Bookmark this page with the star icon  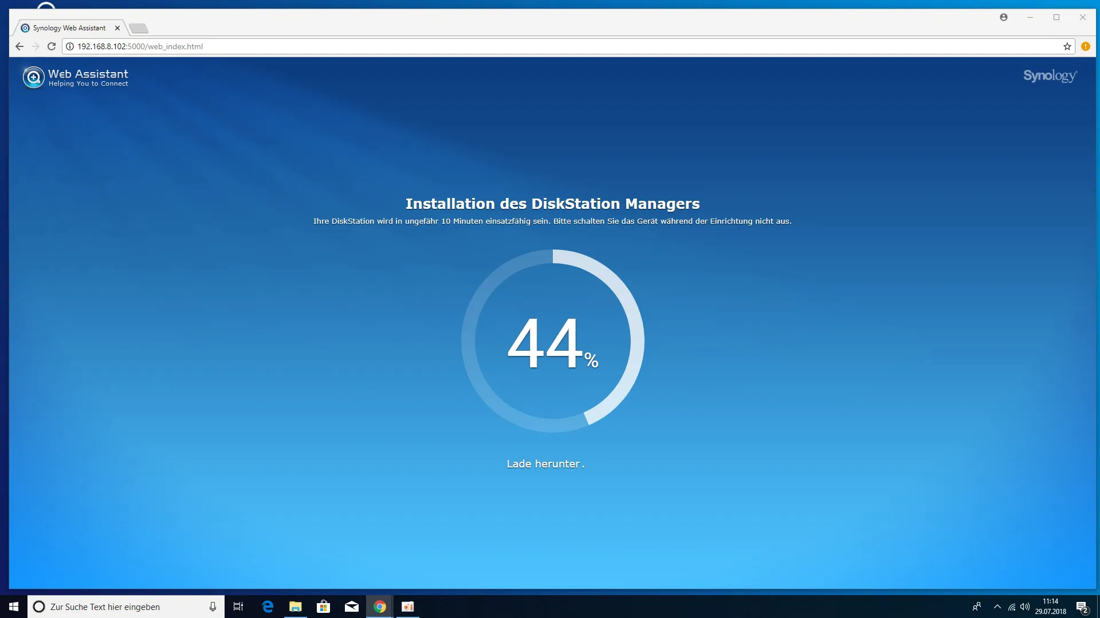tap(1067, 46)
